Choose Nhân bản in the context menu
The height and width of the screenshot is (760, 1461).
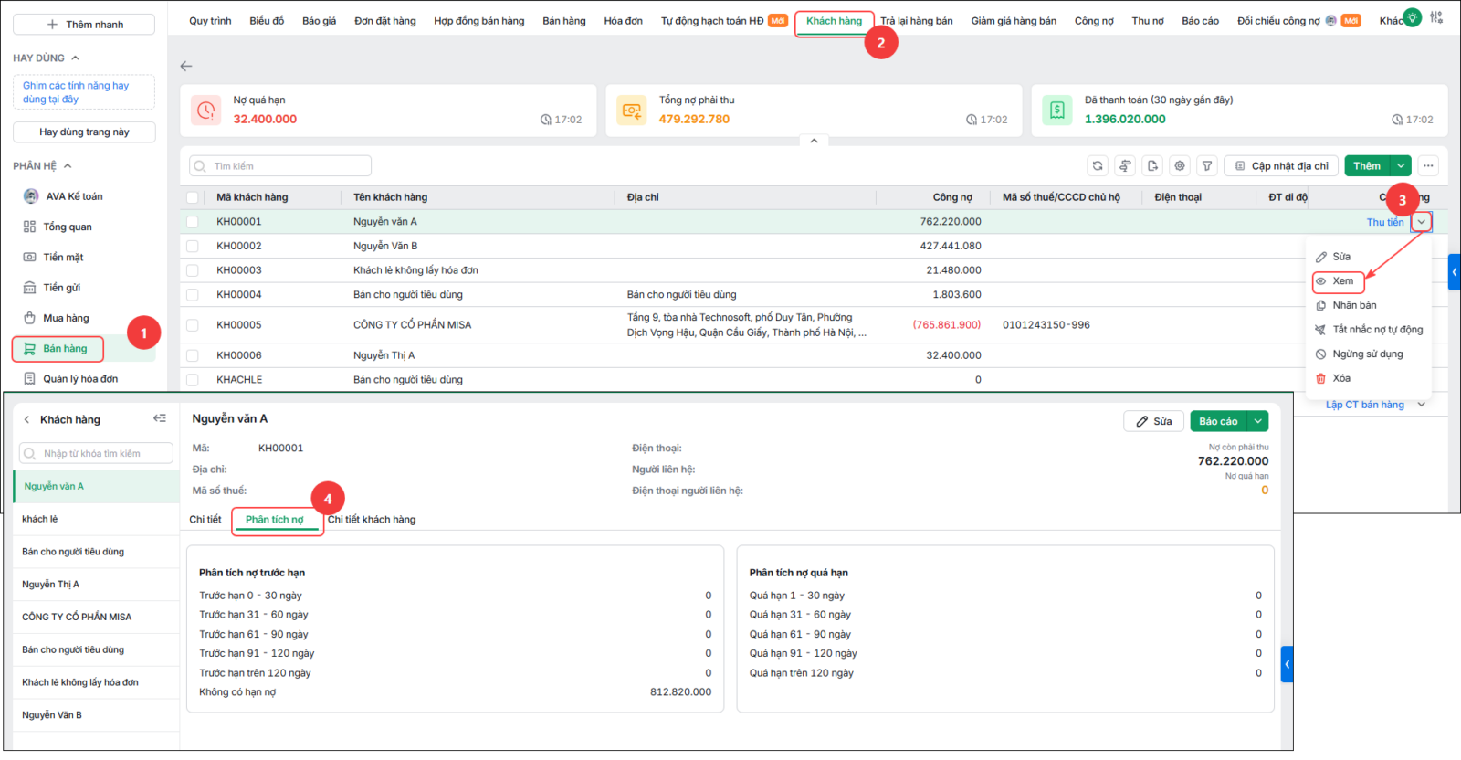[x=1354, y=305]
